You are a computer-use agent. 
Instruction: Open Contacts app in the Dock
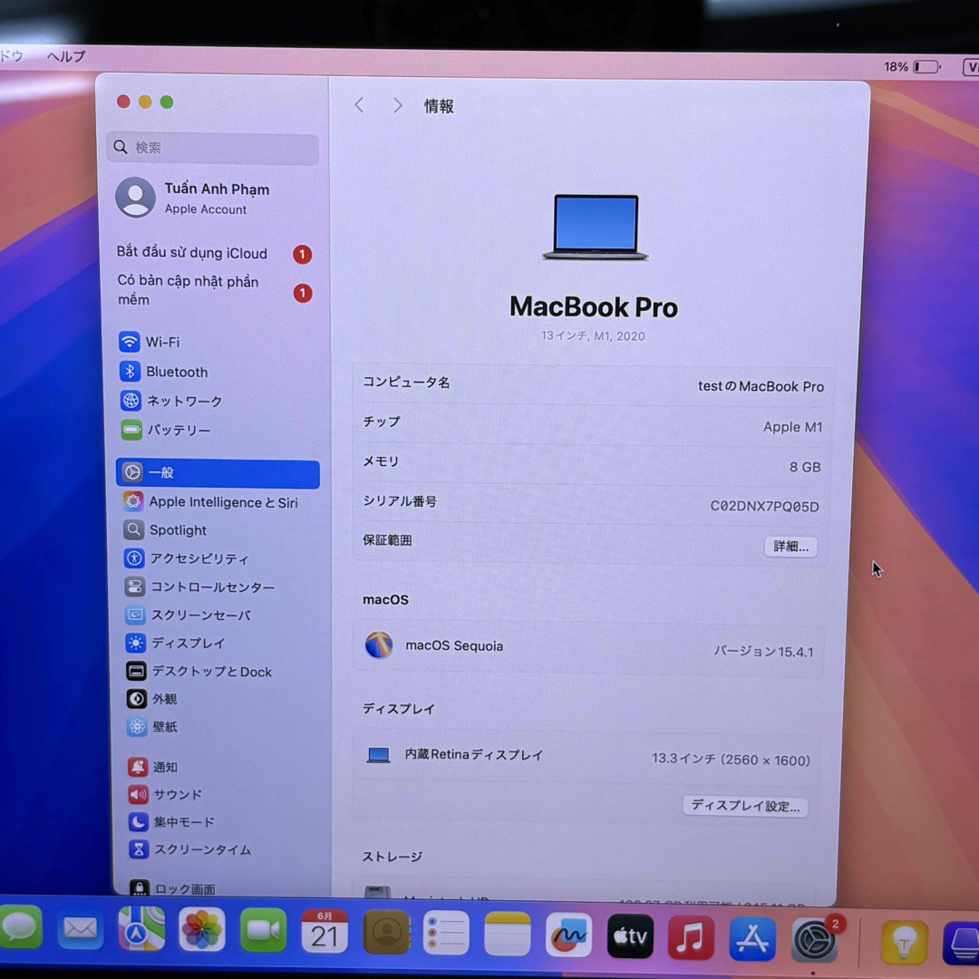386,933
